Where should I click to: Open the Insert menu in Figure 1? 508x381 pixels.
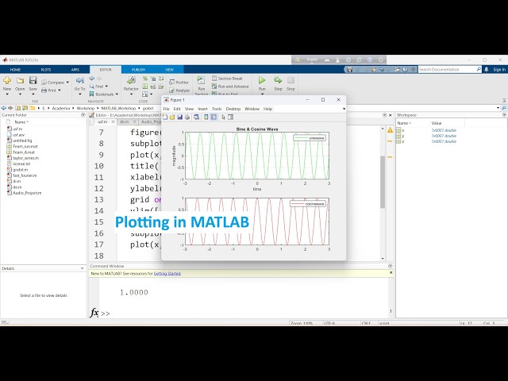(203, 109)
